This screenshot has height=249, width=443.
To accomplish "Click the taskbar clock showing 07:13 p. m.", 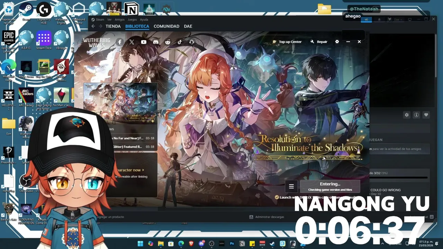I will pos(426,244).
